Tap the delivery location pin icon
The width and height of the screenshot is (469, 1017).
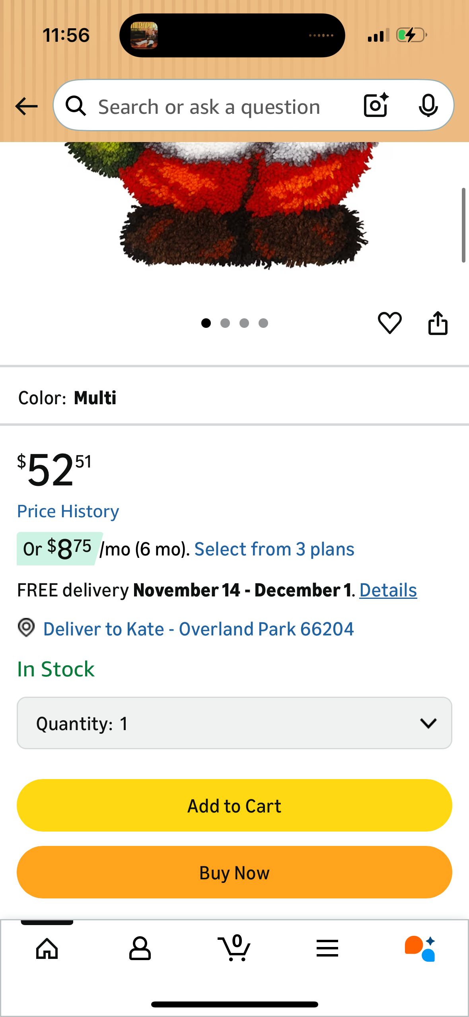point(26,628)
